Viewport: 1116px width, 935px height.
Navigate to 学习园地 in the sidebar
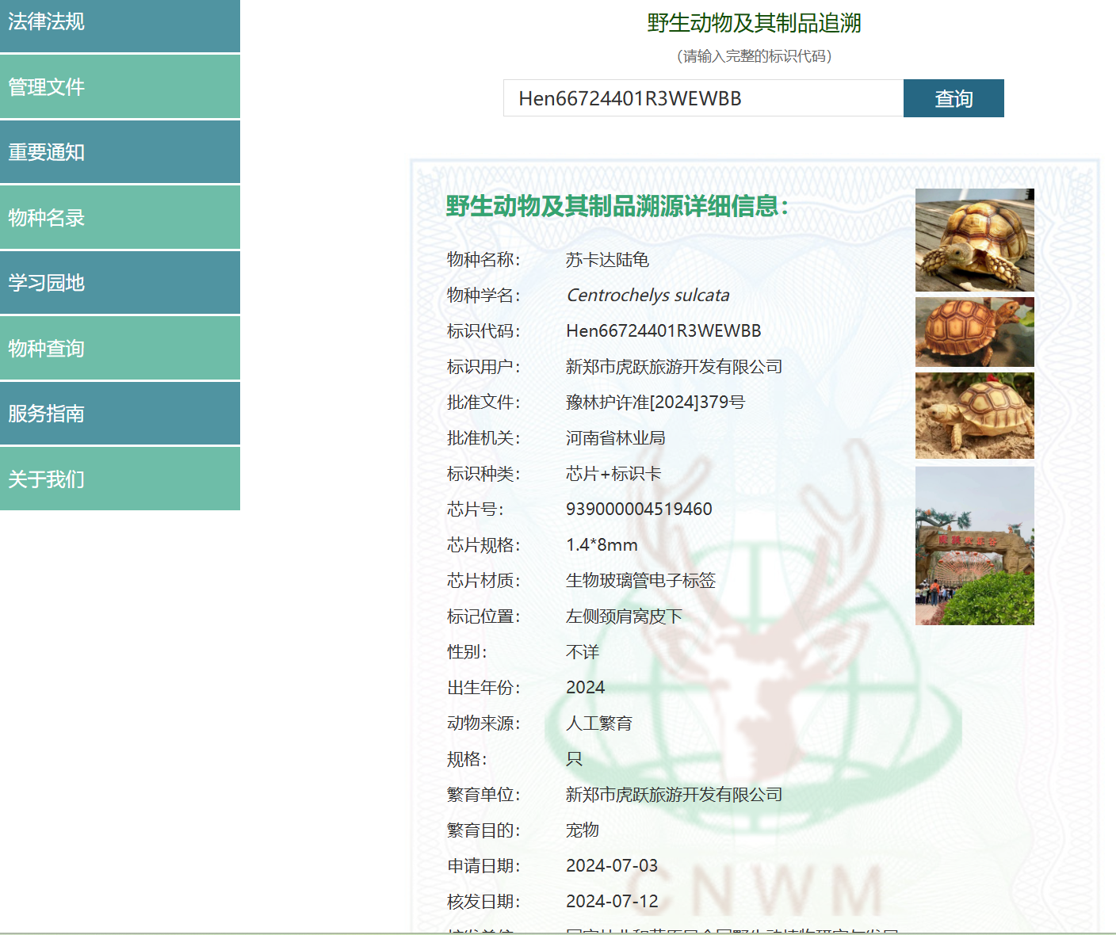click(120, 283)
